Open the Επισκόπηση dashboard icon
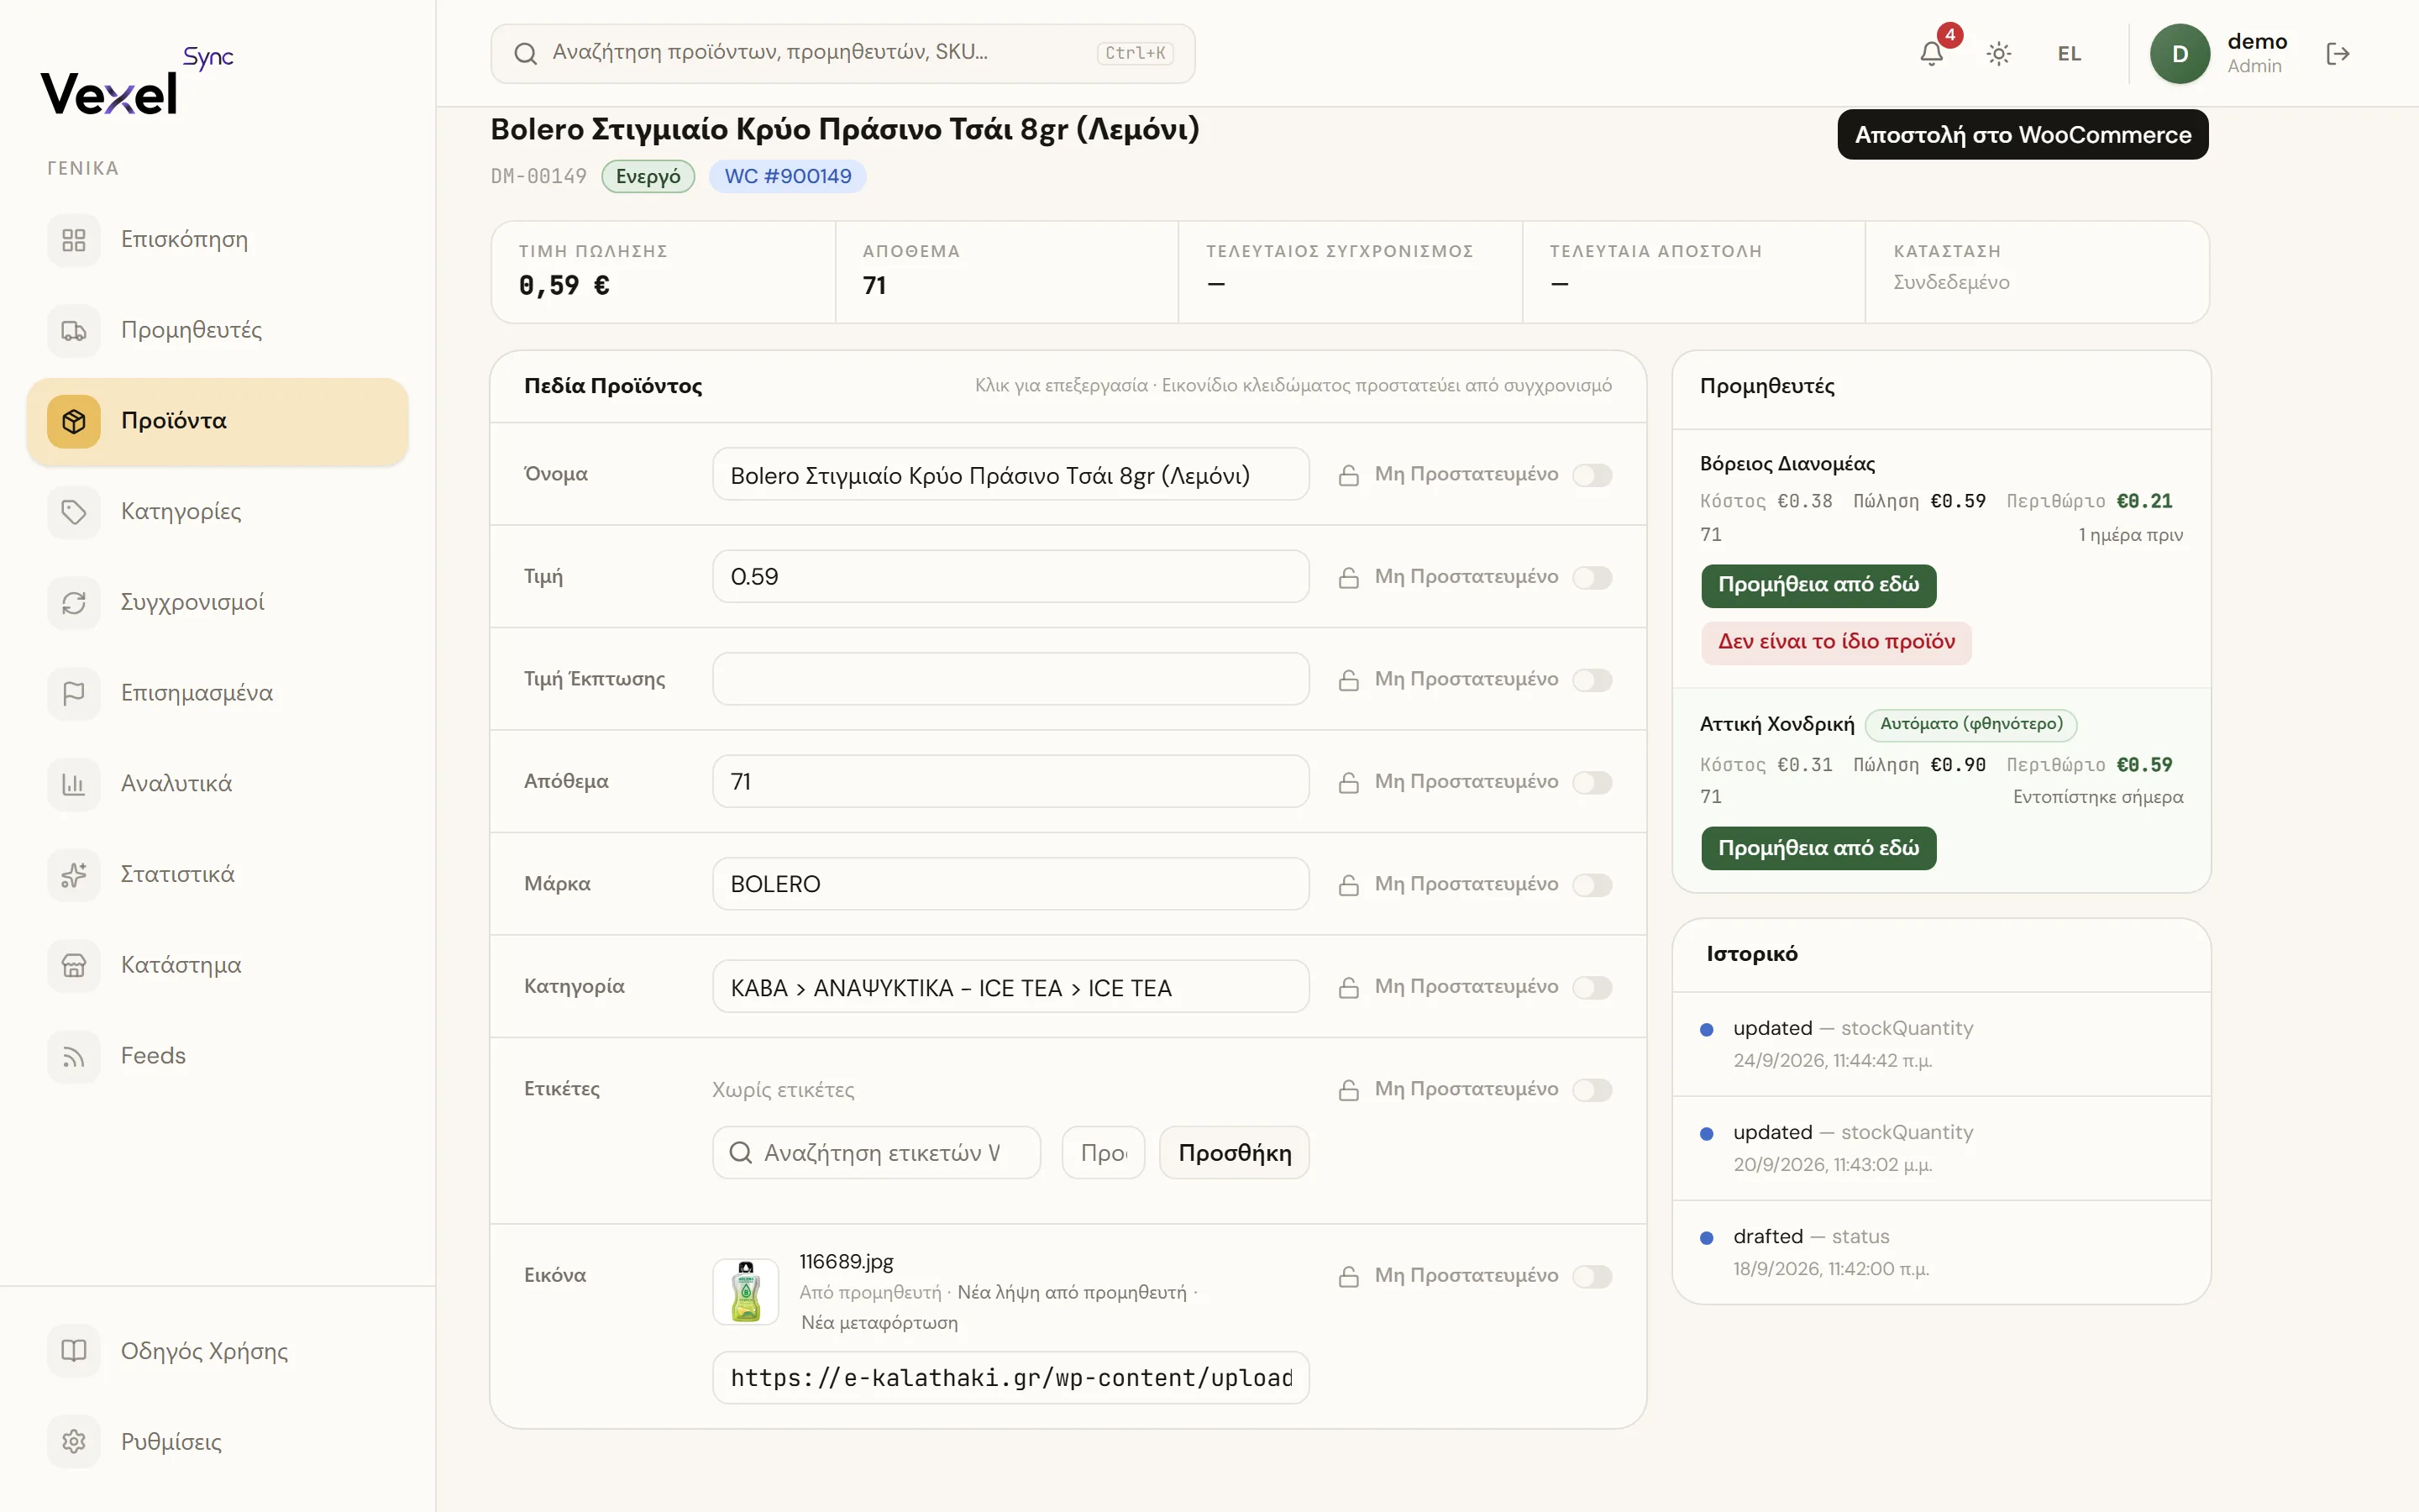The height and width of the screenshot is (1512, 2419). [74, 240]
